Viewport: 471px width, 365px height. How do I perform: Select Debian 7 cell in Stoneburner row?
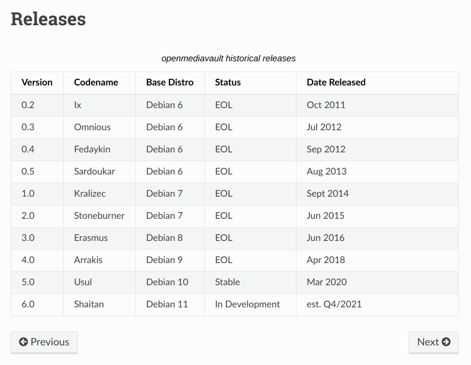click(164, 216)
